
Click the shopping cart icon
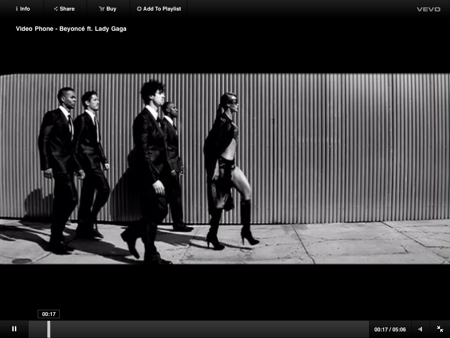pos(102,9)
